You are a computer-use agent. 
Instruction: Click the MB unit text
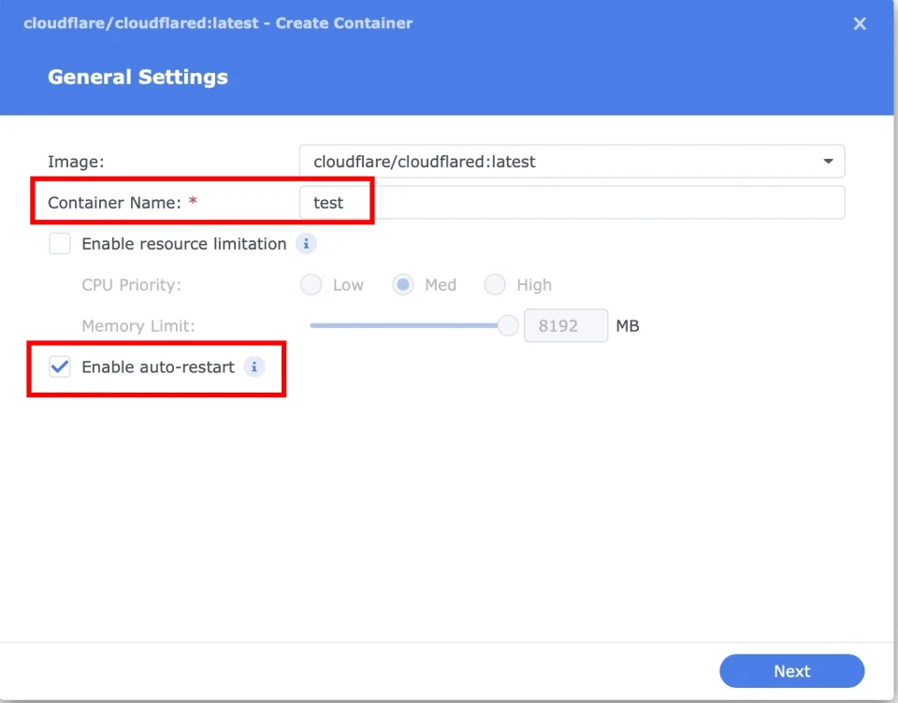click(x=627, y=325)
